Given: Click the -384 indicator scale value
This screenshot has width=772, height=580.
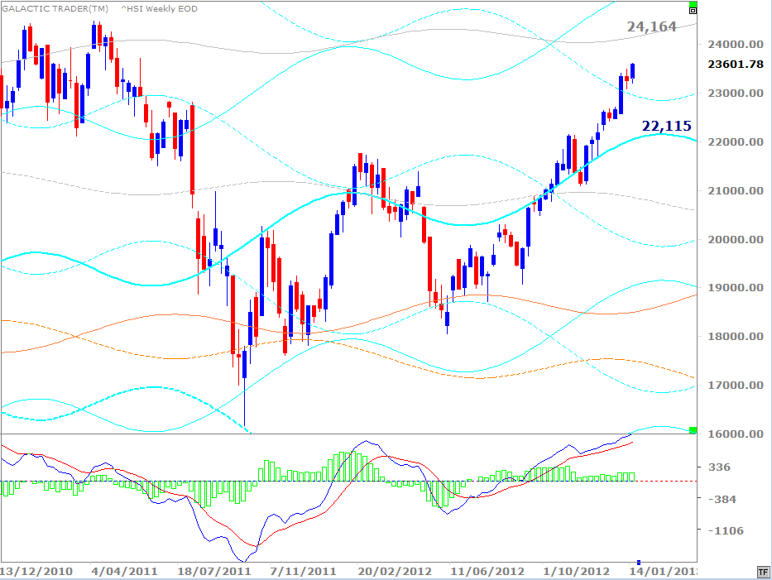Looking at the screenshot, I should click(722, 499).
